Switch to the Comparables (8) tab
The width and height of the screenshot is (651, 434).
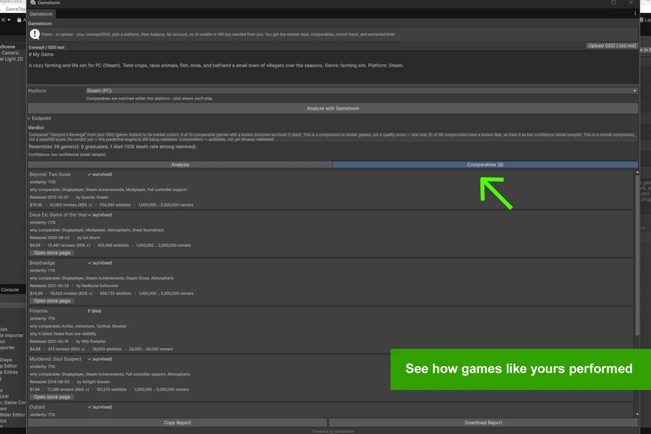point(485,164)
